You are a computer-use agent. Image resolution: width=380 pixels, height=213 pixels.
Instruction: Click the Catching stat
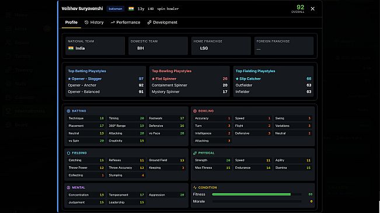click(x=86, y=161)
